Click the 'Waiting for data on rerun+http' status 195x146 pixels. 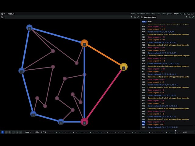(152, 14)
